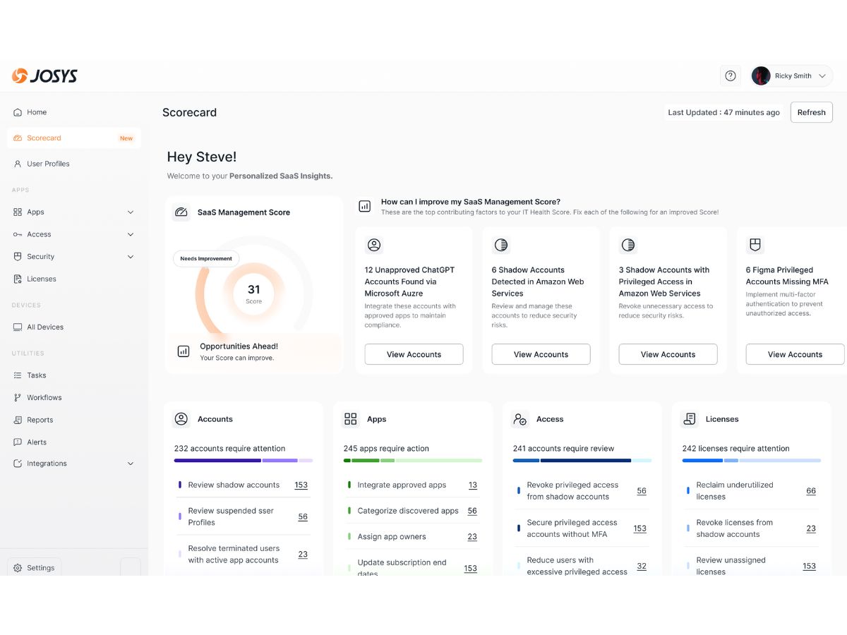The width and height of the screenshot is (847, 635).
Task: Open the help question mark icon
Action: click(x=731, y=76)
